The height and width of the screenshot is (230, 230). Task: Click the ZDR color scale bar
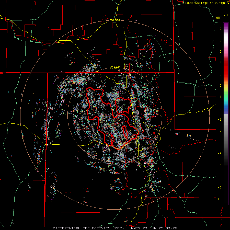(x=226, y=113)
